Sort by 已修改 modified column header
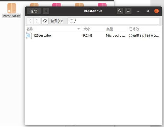164x127 pixels. 134,29
